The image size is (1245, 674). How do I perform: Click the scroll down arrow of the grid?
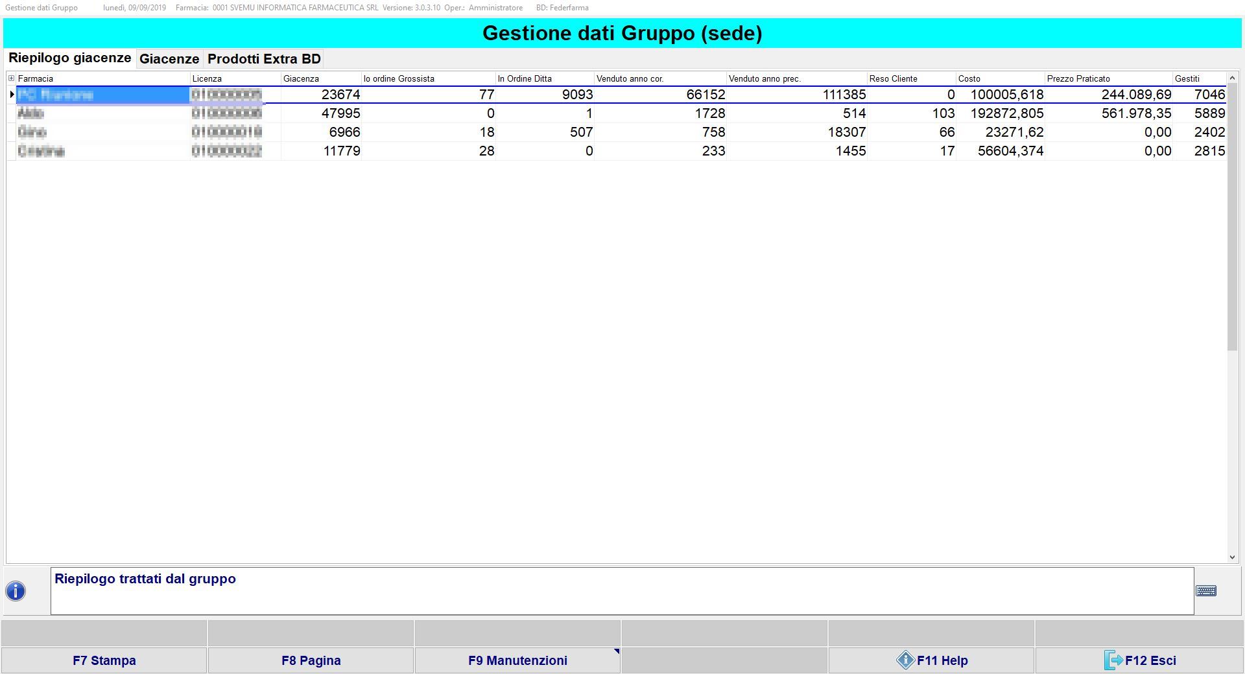pyautogui.click(x=1232, y=557)
